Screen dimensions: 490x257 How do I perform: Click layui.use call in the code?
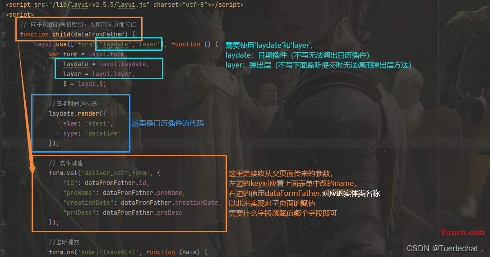(51, 44)
